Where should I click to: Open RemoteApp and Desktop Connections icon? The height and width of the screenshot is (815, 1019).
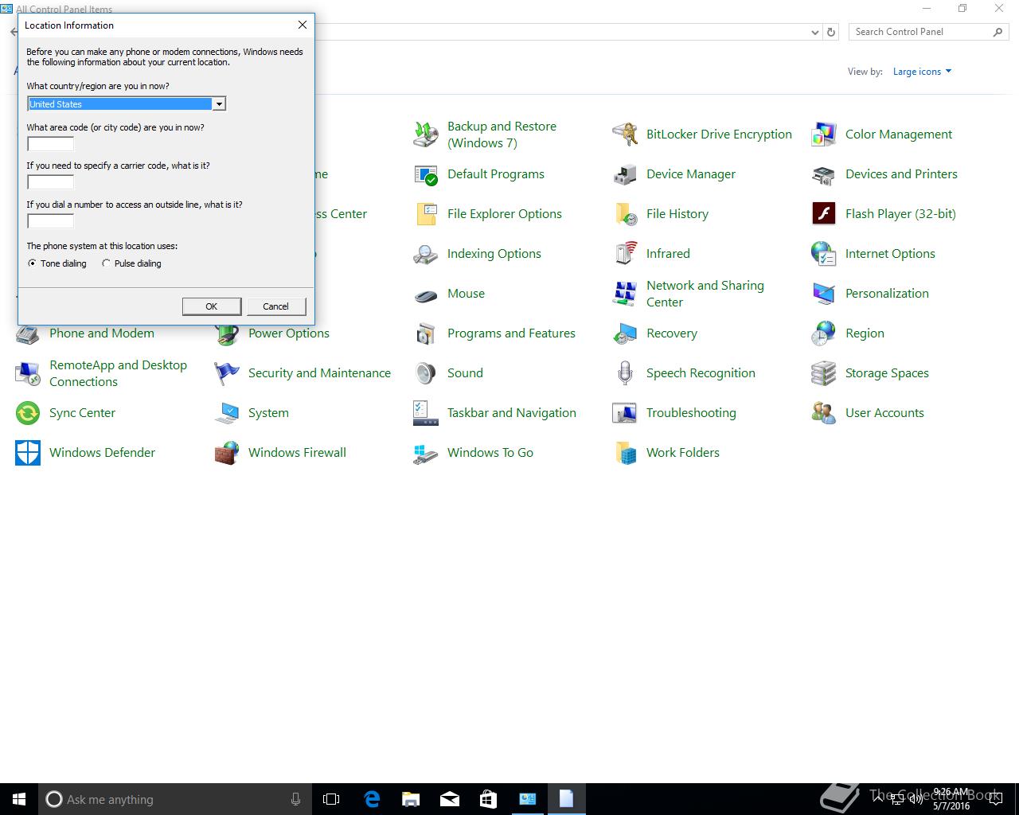[28, 373]
